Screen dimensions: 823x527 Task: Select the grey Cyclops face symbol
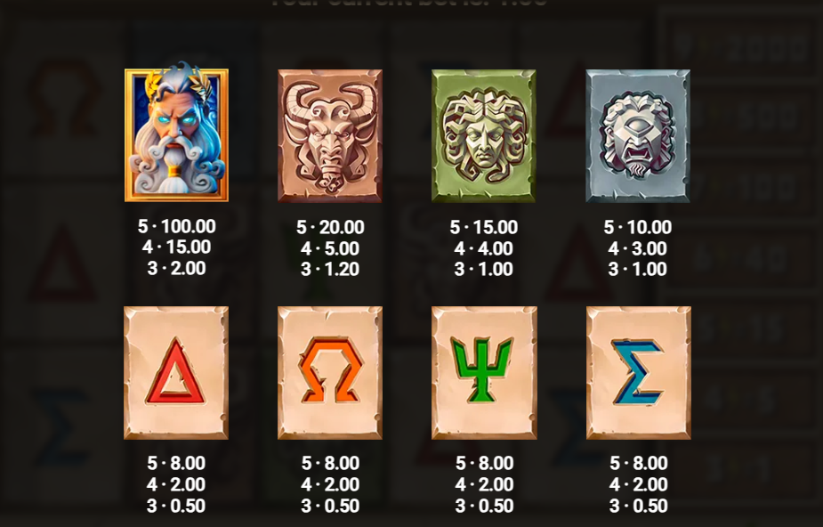(x=638, y=136)
